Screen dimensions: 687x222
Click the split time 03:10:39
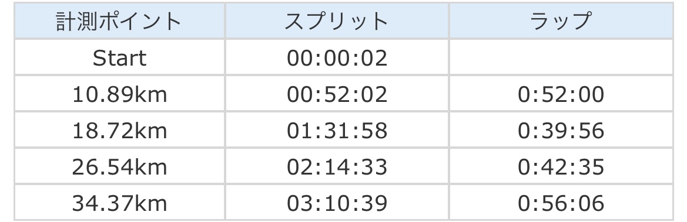(x=337, y=203)
